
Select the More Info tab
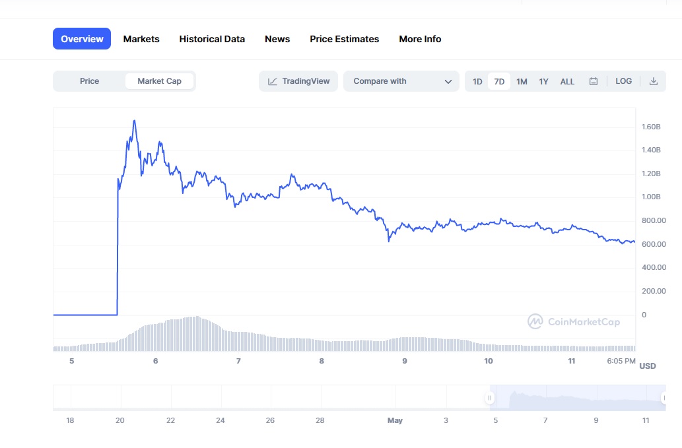pos(419,39)
